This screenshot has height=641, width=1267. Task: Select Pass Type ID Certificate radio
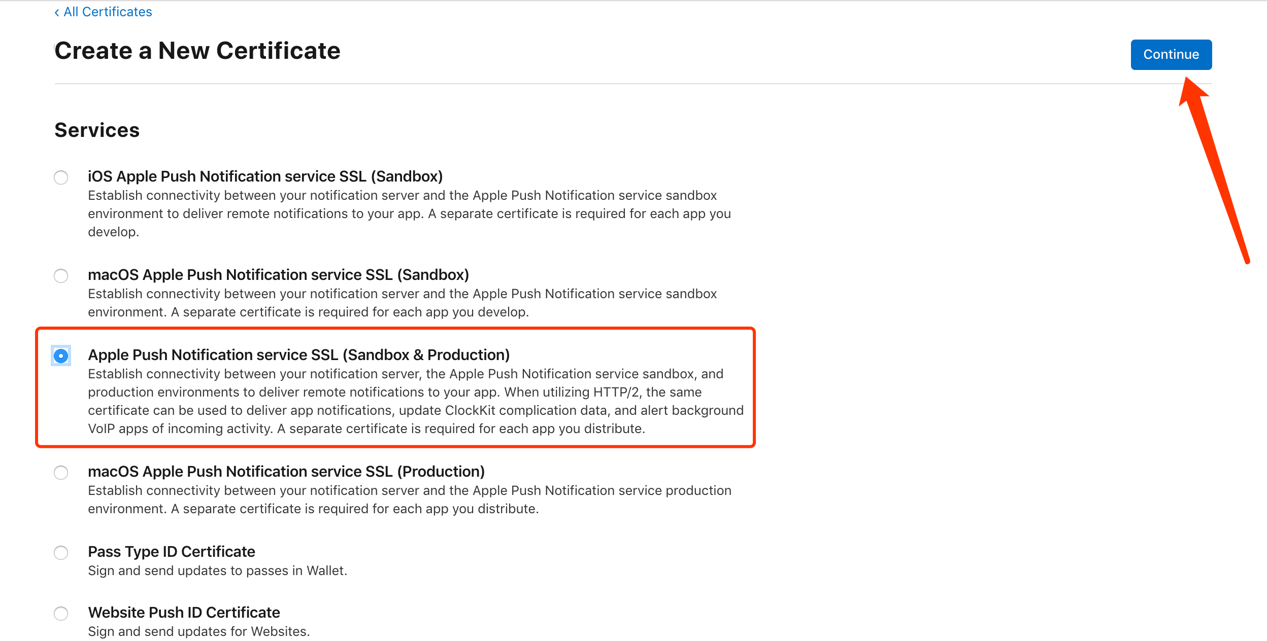tap(61, 552)
